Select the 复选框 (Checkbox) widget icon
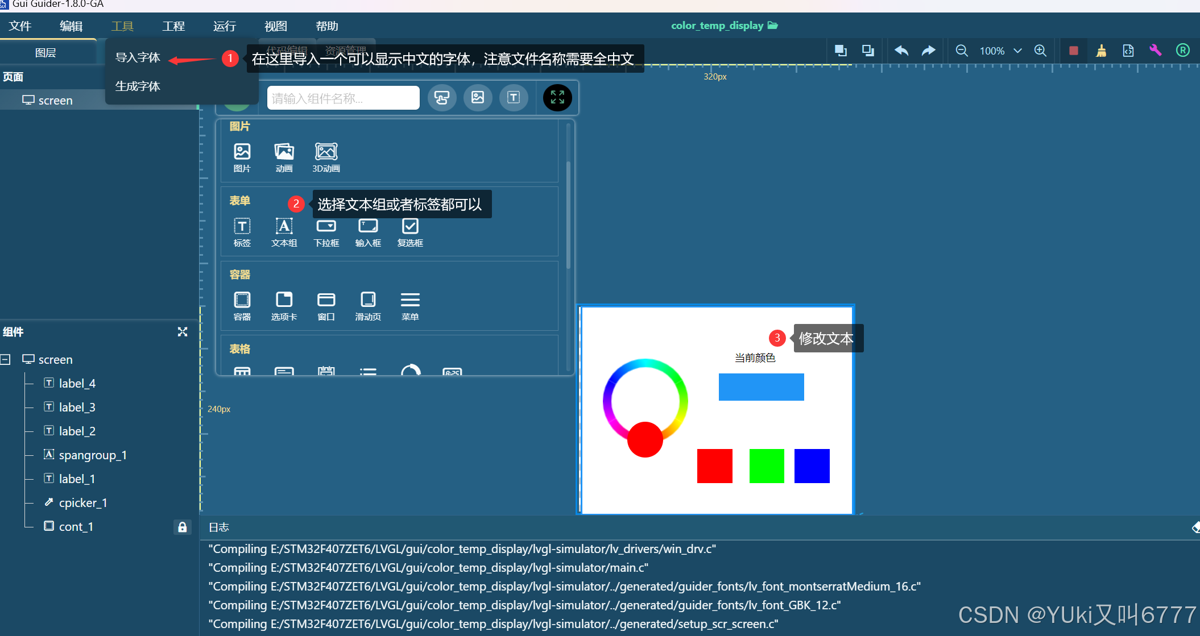1200x636 pixels. (x=409, y=227)
